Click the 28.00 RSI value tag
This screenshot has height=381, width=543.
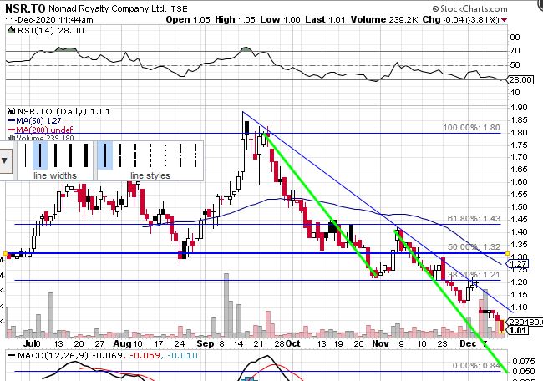click(520, 80)
